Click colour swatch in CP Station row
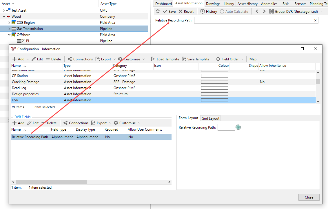Image resolution: width=328 pixels, height=209 pixels. [x=215, y=76]
